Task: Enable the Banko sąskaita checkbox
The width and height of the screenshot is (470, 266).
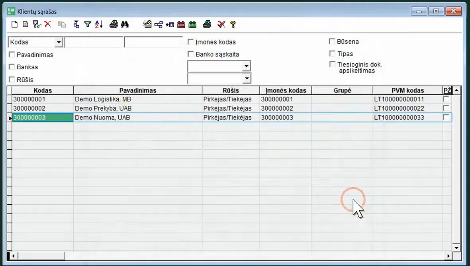Action: [x=191, y=54]
